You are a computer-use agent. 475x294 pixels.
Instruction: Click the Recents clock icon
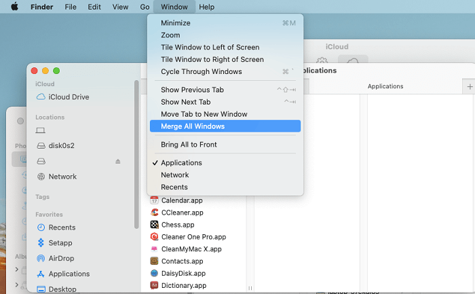[x=41, y=227]
